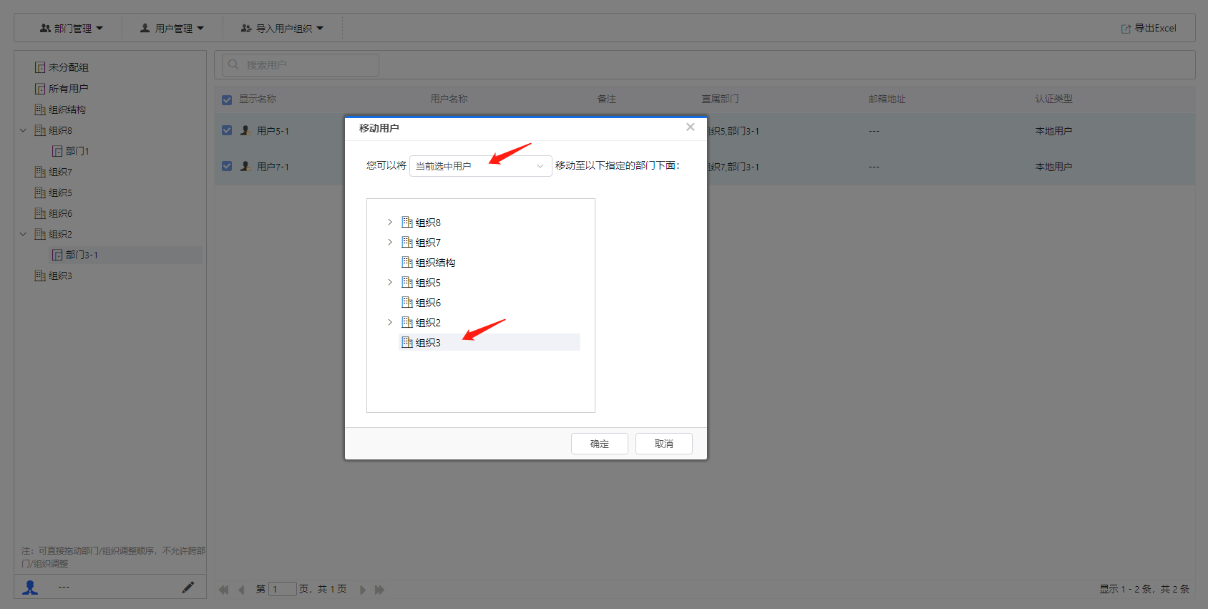Expand 组织7 in the dialog tree

tap(390, 243)
